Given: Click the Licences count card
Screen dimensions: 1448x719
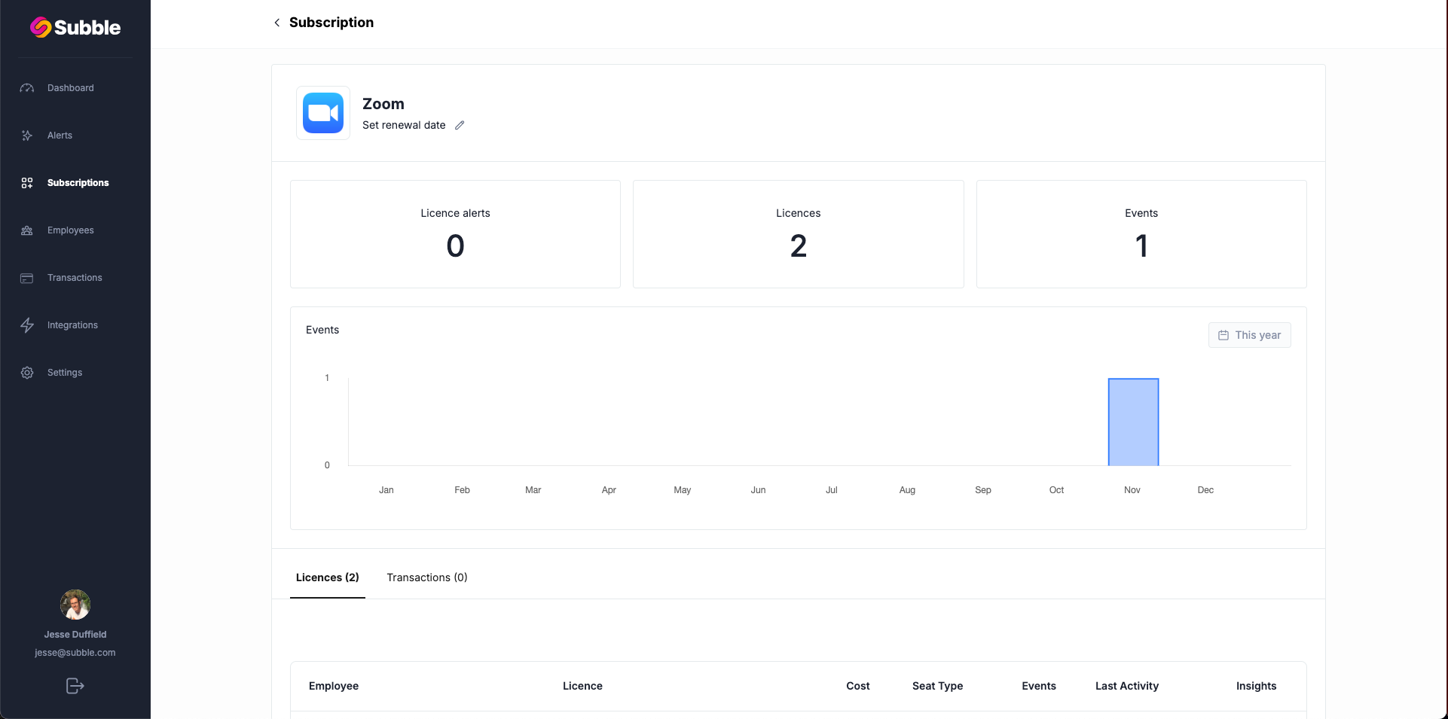Looking at the screenshot, I should pyautogui.click(x=799, y=234).
